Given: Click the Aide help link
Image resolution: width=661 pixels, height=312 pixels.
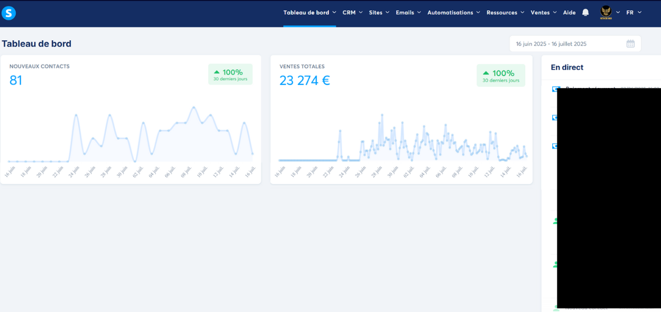Looking at the screenshot, I should click(569, 12).
